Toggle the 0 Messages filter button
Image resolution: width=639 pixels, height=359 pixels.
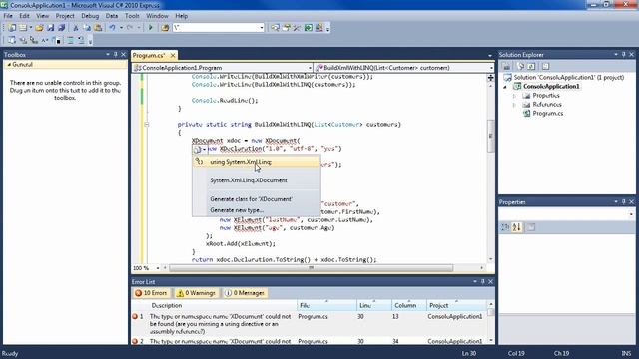click(x=245, y=293)
